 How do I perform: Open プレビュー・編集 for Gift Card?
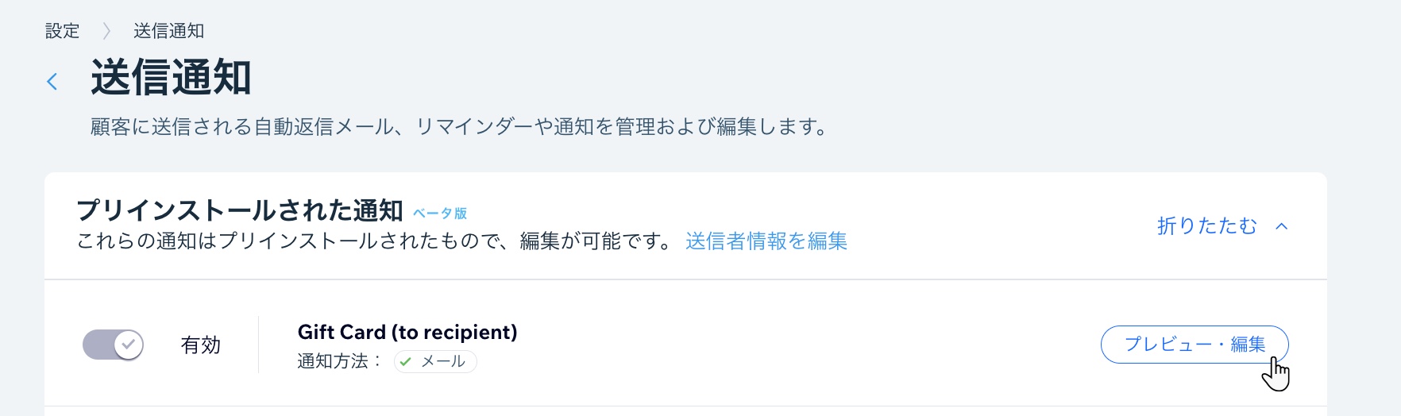tap(1195, 345)
